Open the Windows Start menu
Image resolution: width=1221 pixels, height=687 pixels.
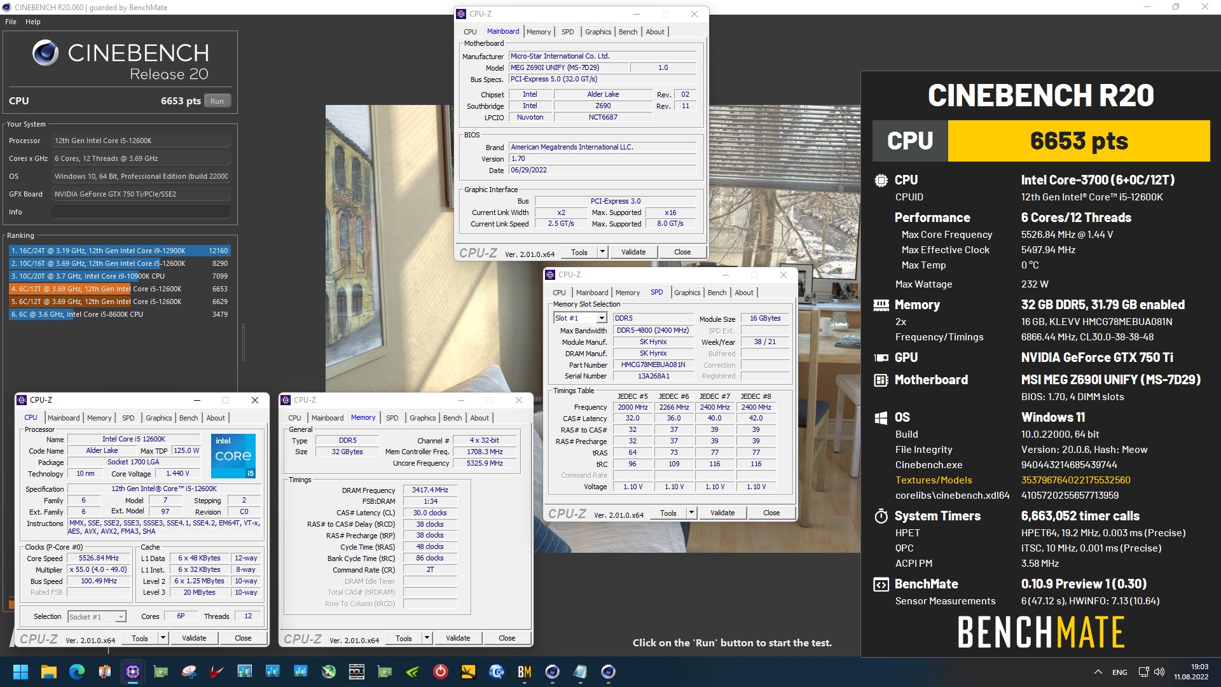pyautogui.click(x=20, y=672)
